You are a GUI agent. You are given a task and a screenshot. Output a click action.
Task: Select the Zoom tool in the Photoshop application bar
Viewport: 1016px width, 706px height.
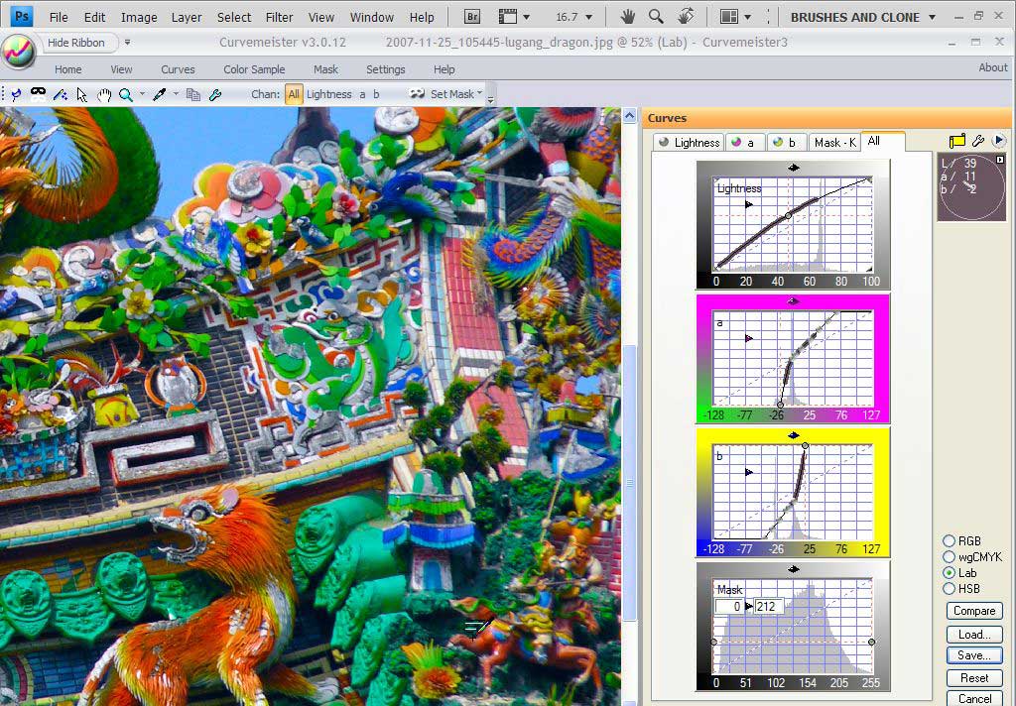(656, 17)
